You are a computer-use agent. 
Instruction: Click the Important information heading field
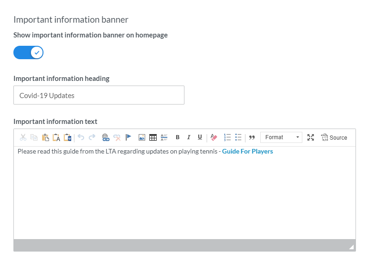tap(98, 95)
